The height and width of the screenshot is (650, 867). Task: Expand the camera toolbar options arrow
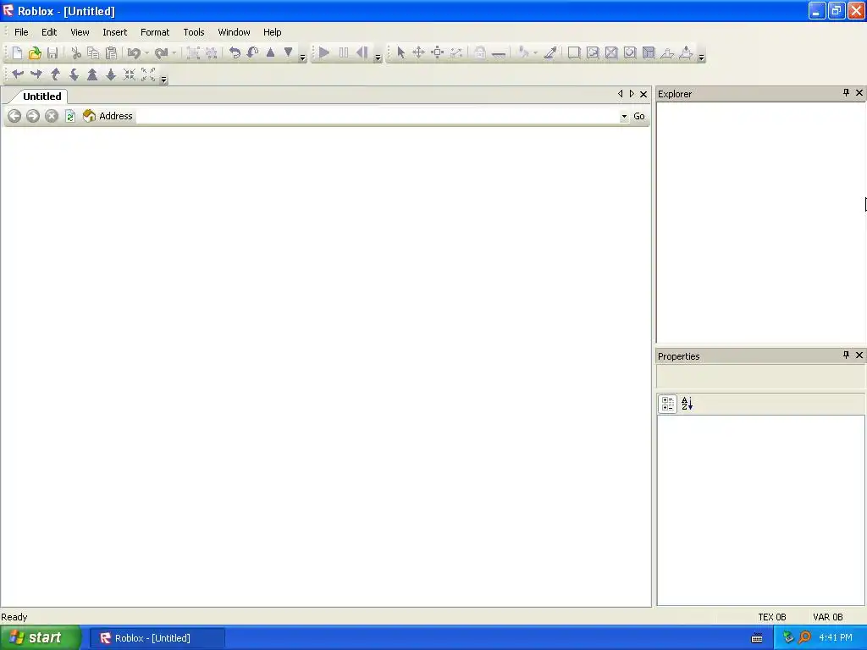(163, 79)
